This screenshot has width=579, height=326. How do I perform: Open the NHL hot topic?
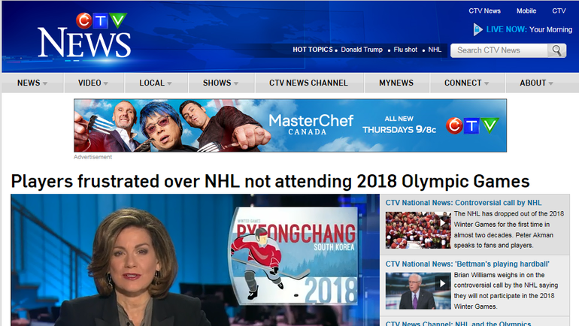pyautogui.click(x=435, y=50)
